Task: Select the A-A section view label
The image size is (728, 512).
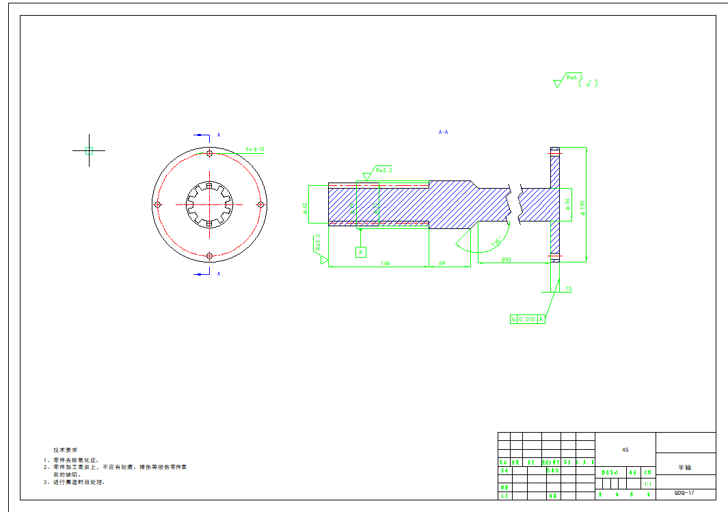Action: [x=443, y=132]
